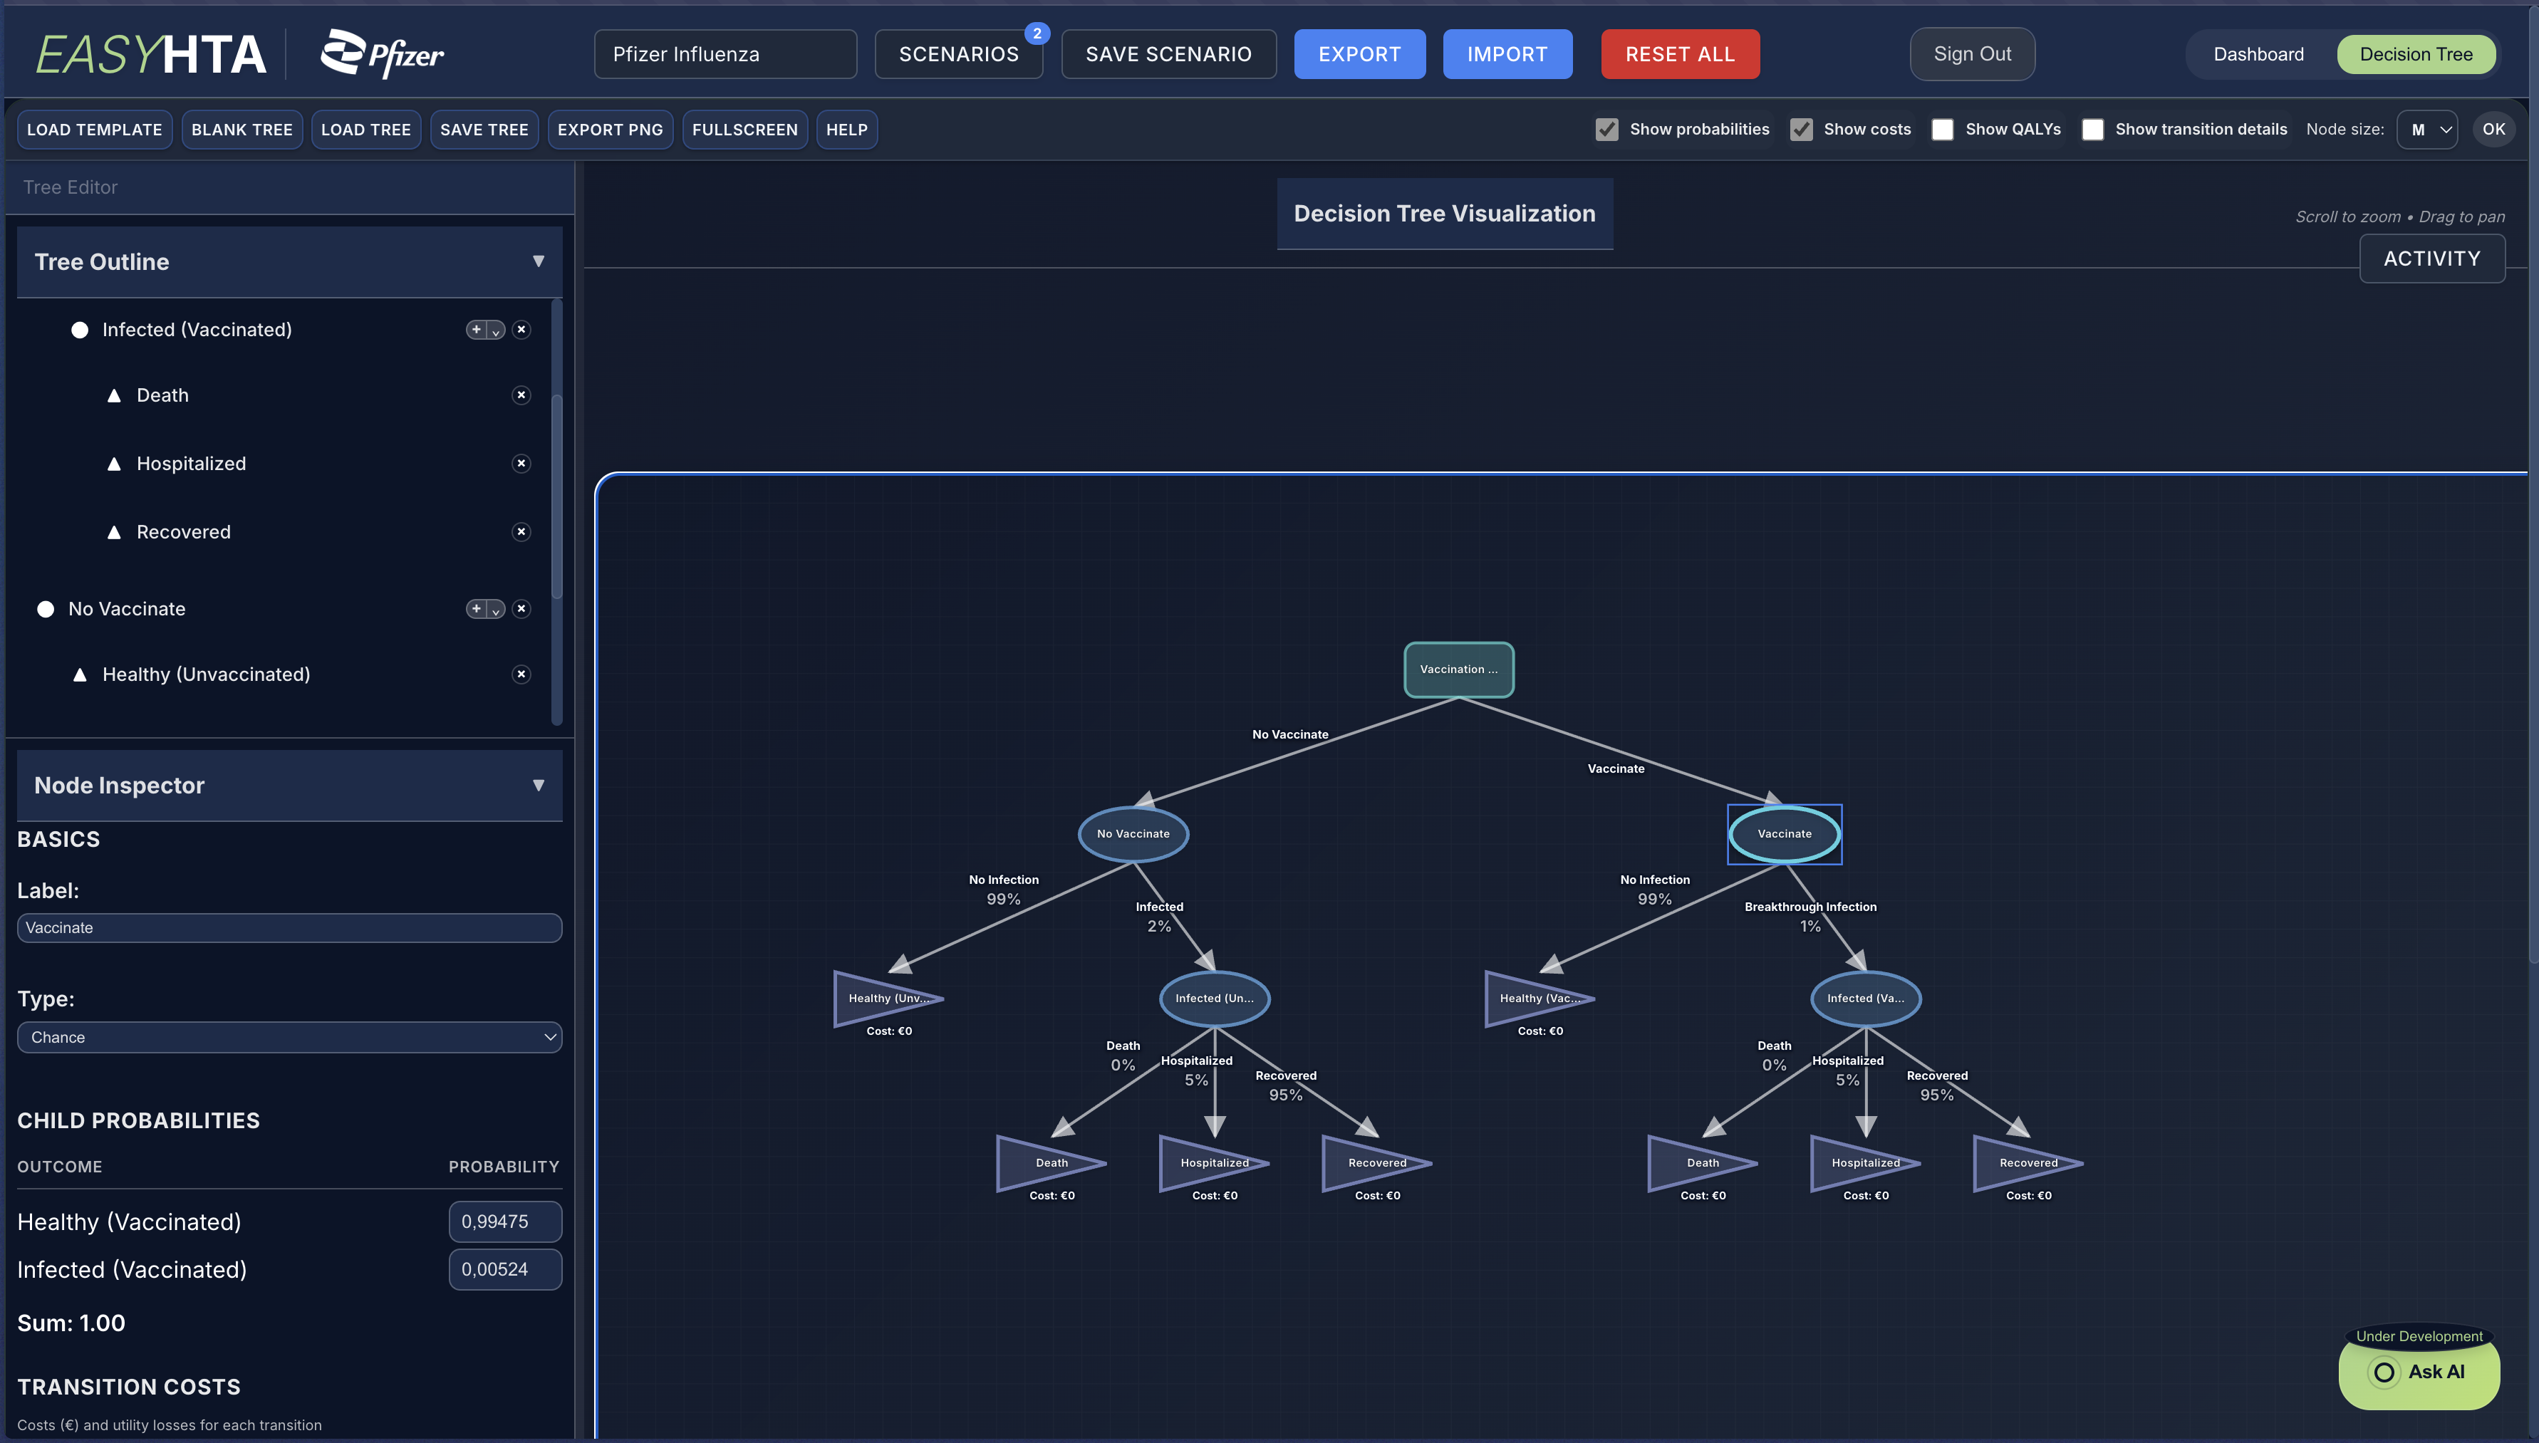Delete Infected (Vaccinated) from Tree Outline
The image size is (2539, 1443).
tap(521, 330)
